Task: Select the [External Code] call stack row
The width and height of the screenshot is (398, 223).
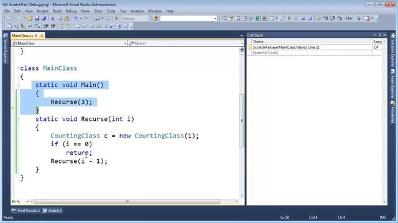Action: point(314,53)
